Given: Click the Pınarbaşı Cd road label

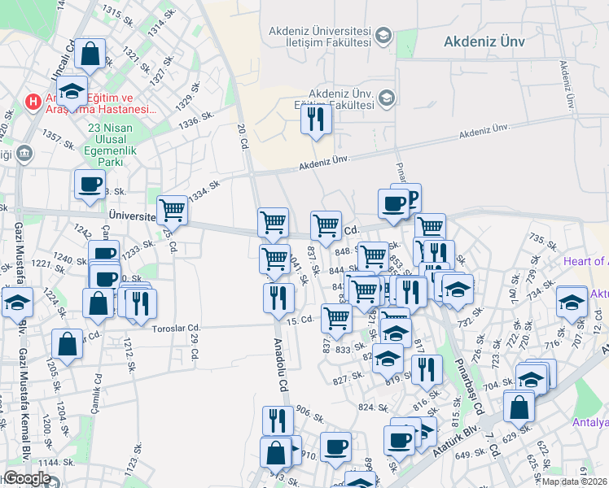Looking at the screenshot, I should [470, 387].
